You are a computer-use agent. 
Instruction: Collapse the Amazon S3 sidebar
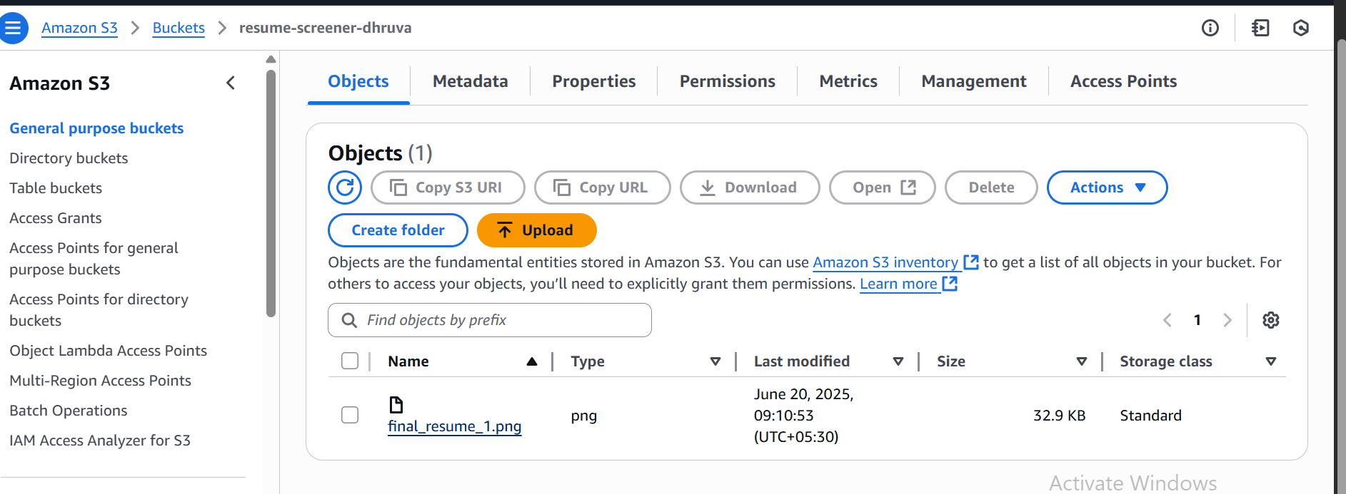click(231, 83)
